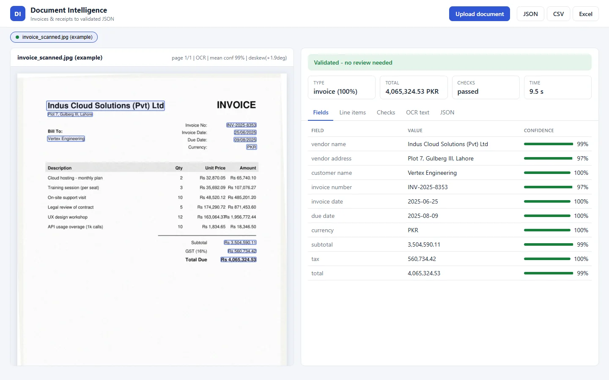This screenshot has height=380, width=609.
Task: Click the TIME 9.5 s card
Action: pos(558,87)
